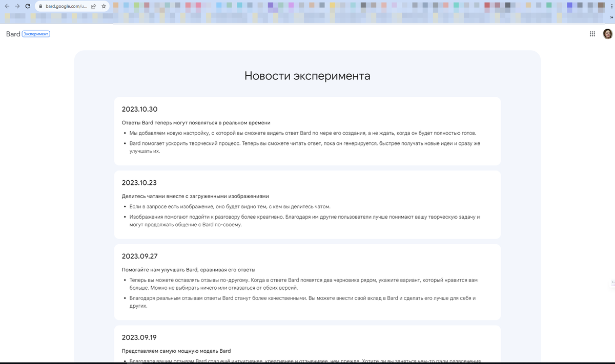
Task: Click bullet starting Мы добавляем новую настройку
Action: pos(302,133)
